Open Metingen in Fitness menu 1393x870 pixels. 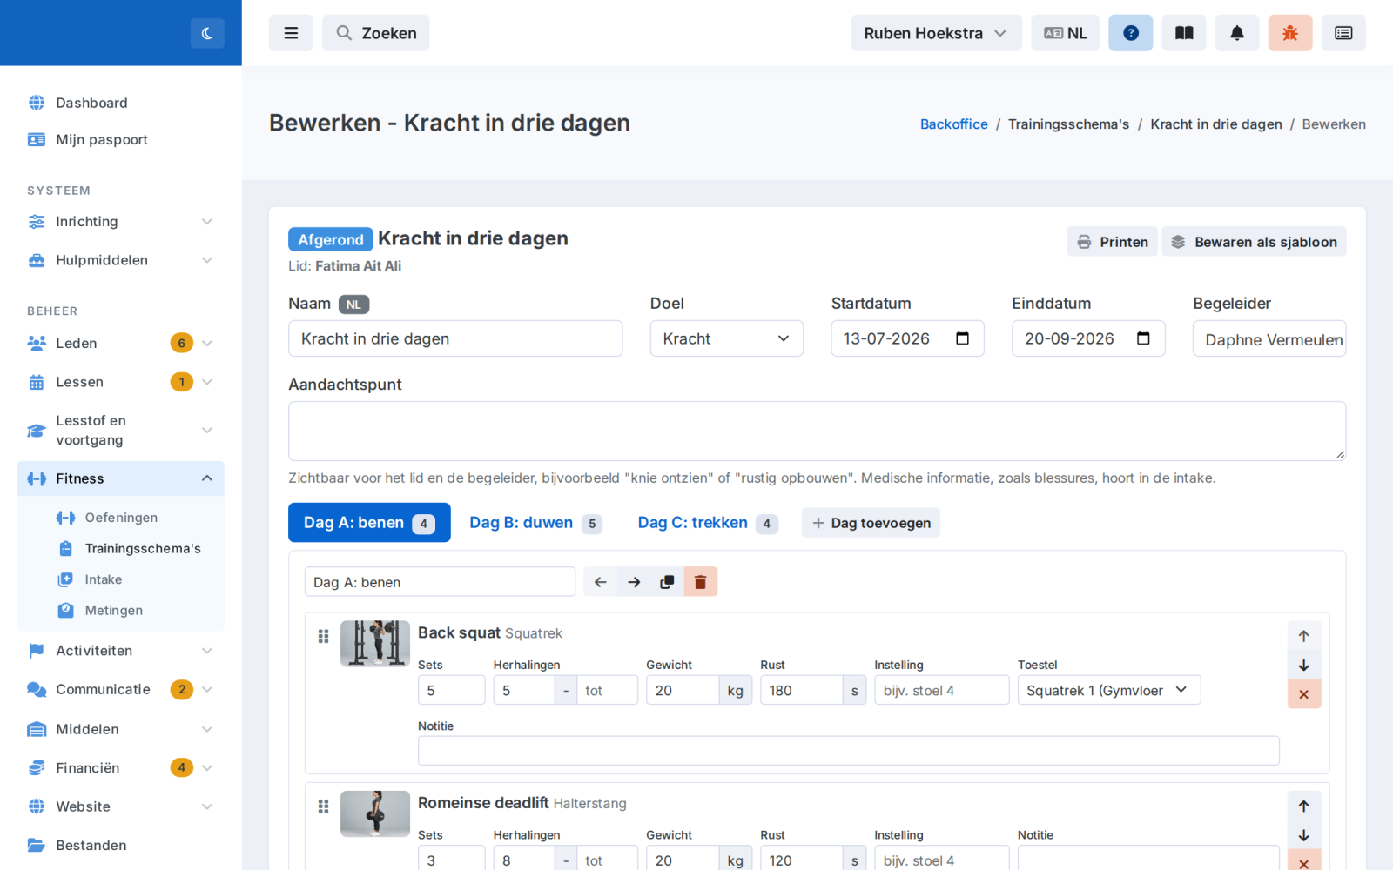[113, 611]
